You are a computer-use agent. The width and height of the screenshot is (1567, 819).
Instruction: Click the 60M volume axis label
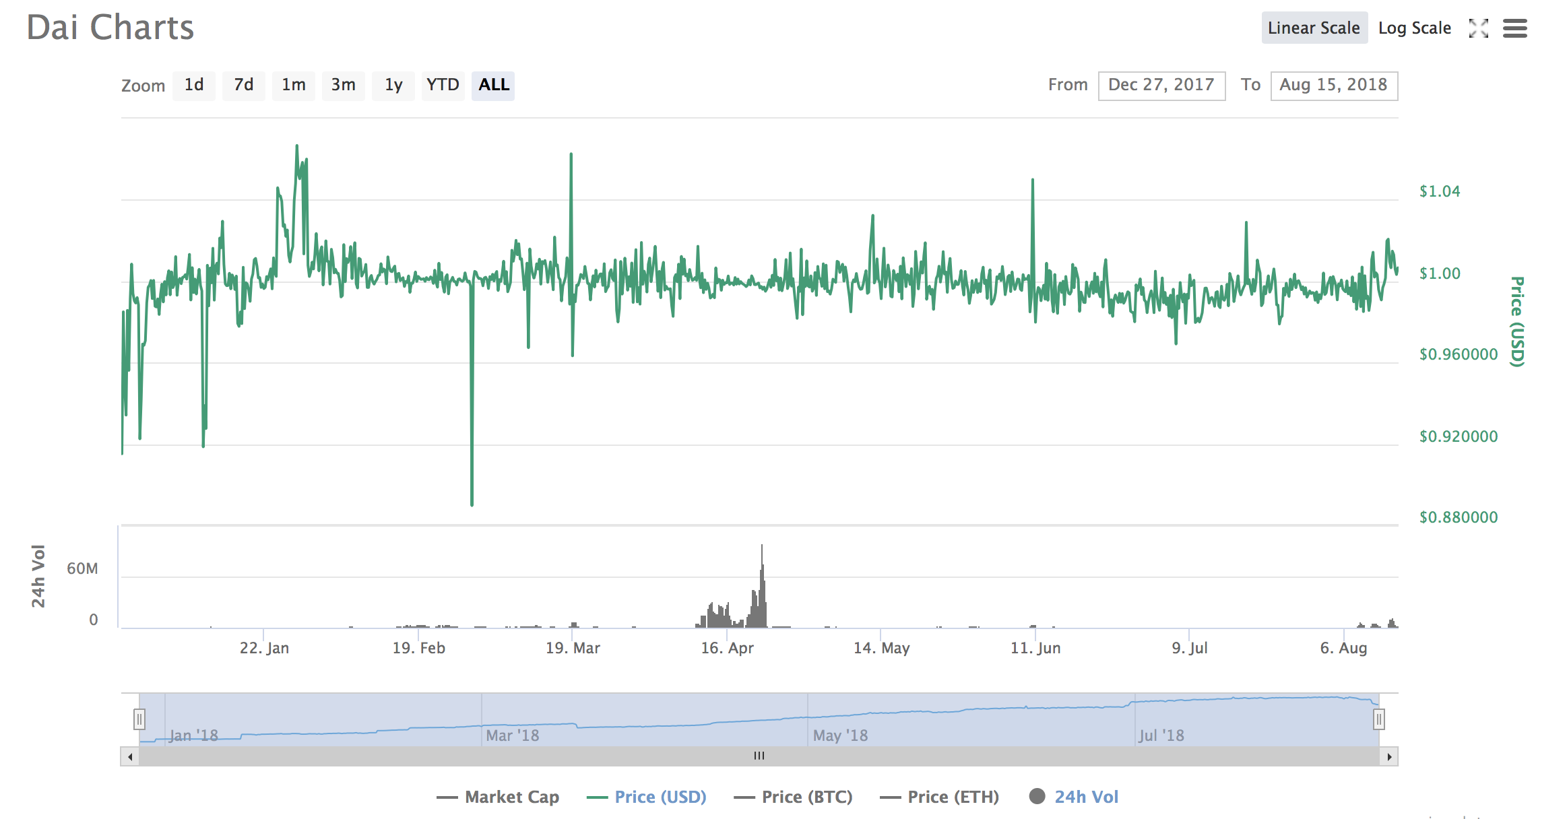click(82, 568)
